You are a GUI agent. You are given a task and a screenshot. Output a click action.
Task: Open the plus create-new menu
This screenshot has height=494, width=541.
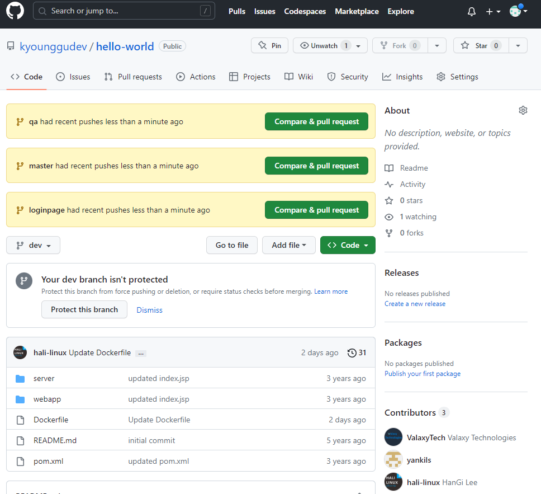click(493, 11)
